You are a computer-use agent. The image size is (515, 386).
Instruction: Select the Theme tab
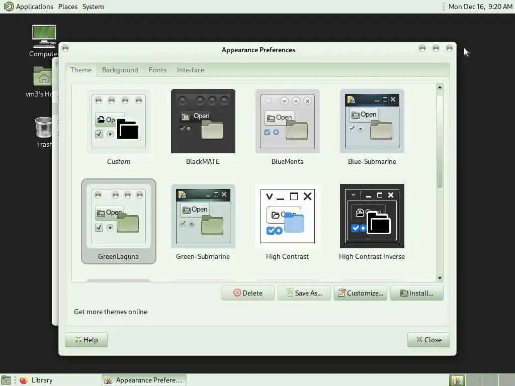click(x=81, y=70)
